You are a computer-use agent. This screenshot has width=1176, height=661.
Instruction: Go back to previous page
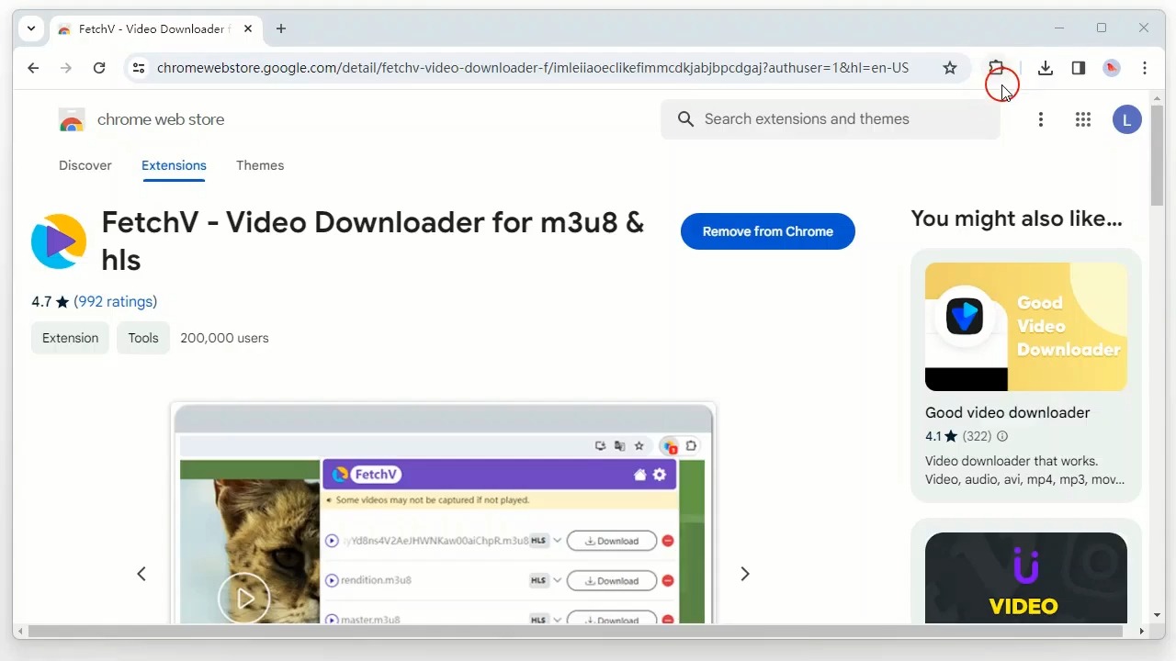coord(33,68)
